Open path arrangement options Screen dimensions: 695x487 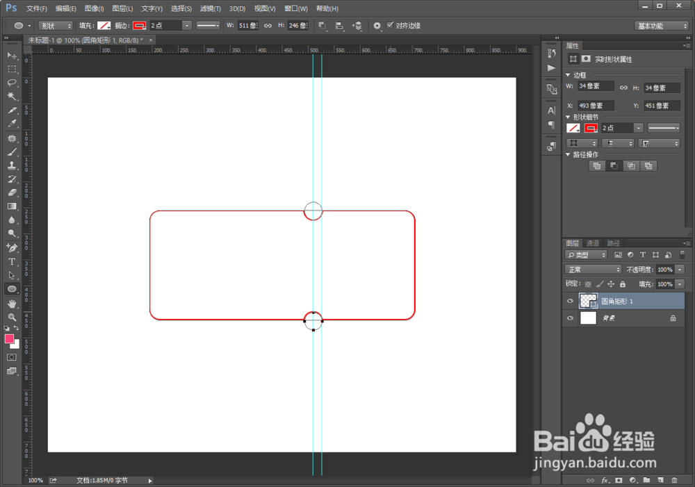click(357, 26)
